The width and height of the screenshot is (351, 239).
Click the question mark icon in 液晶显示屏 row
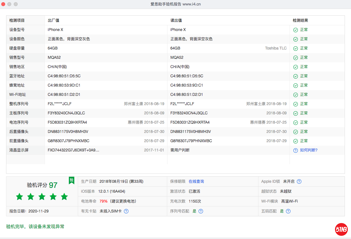point(296,150)
